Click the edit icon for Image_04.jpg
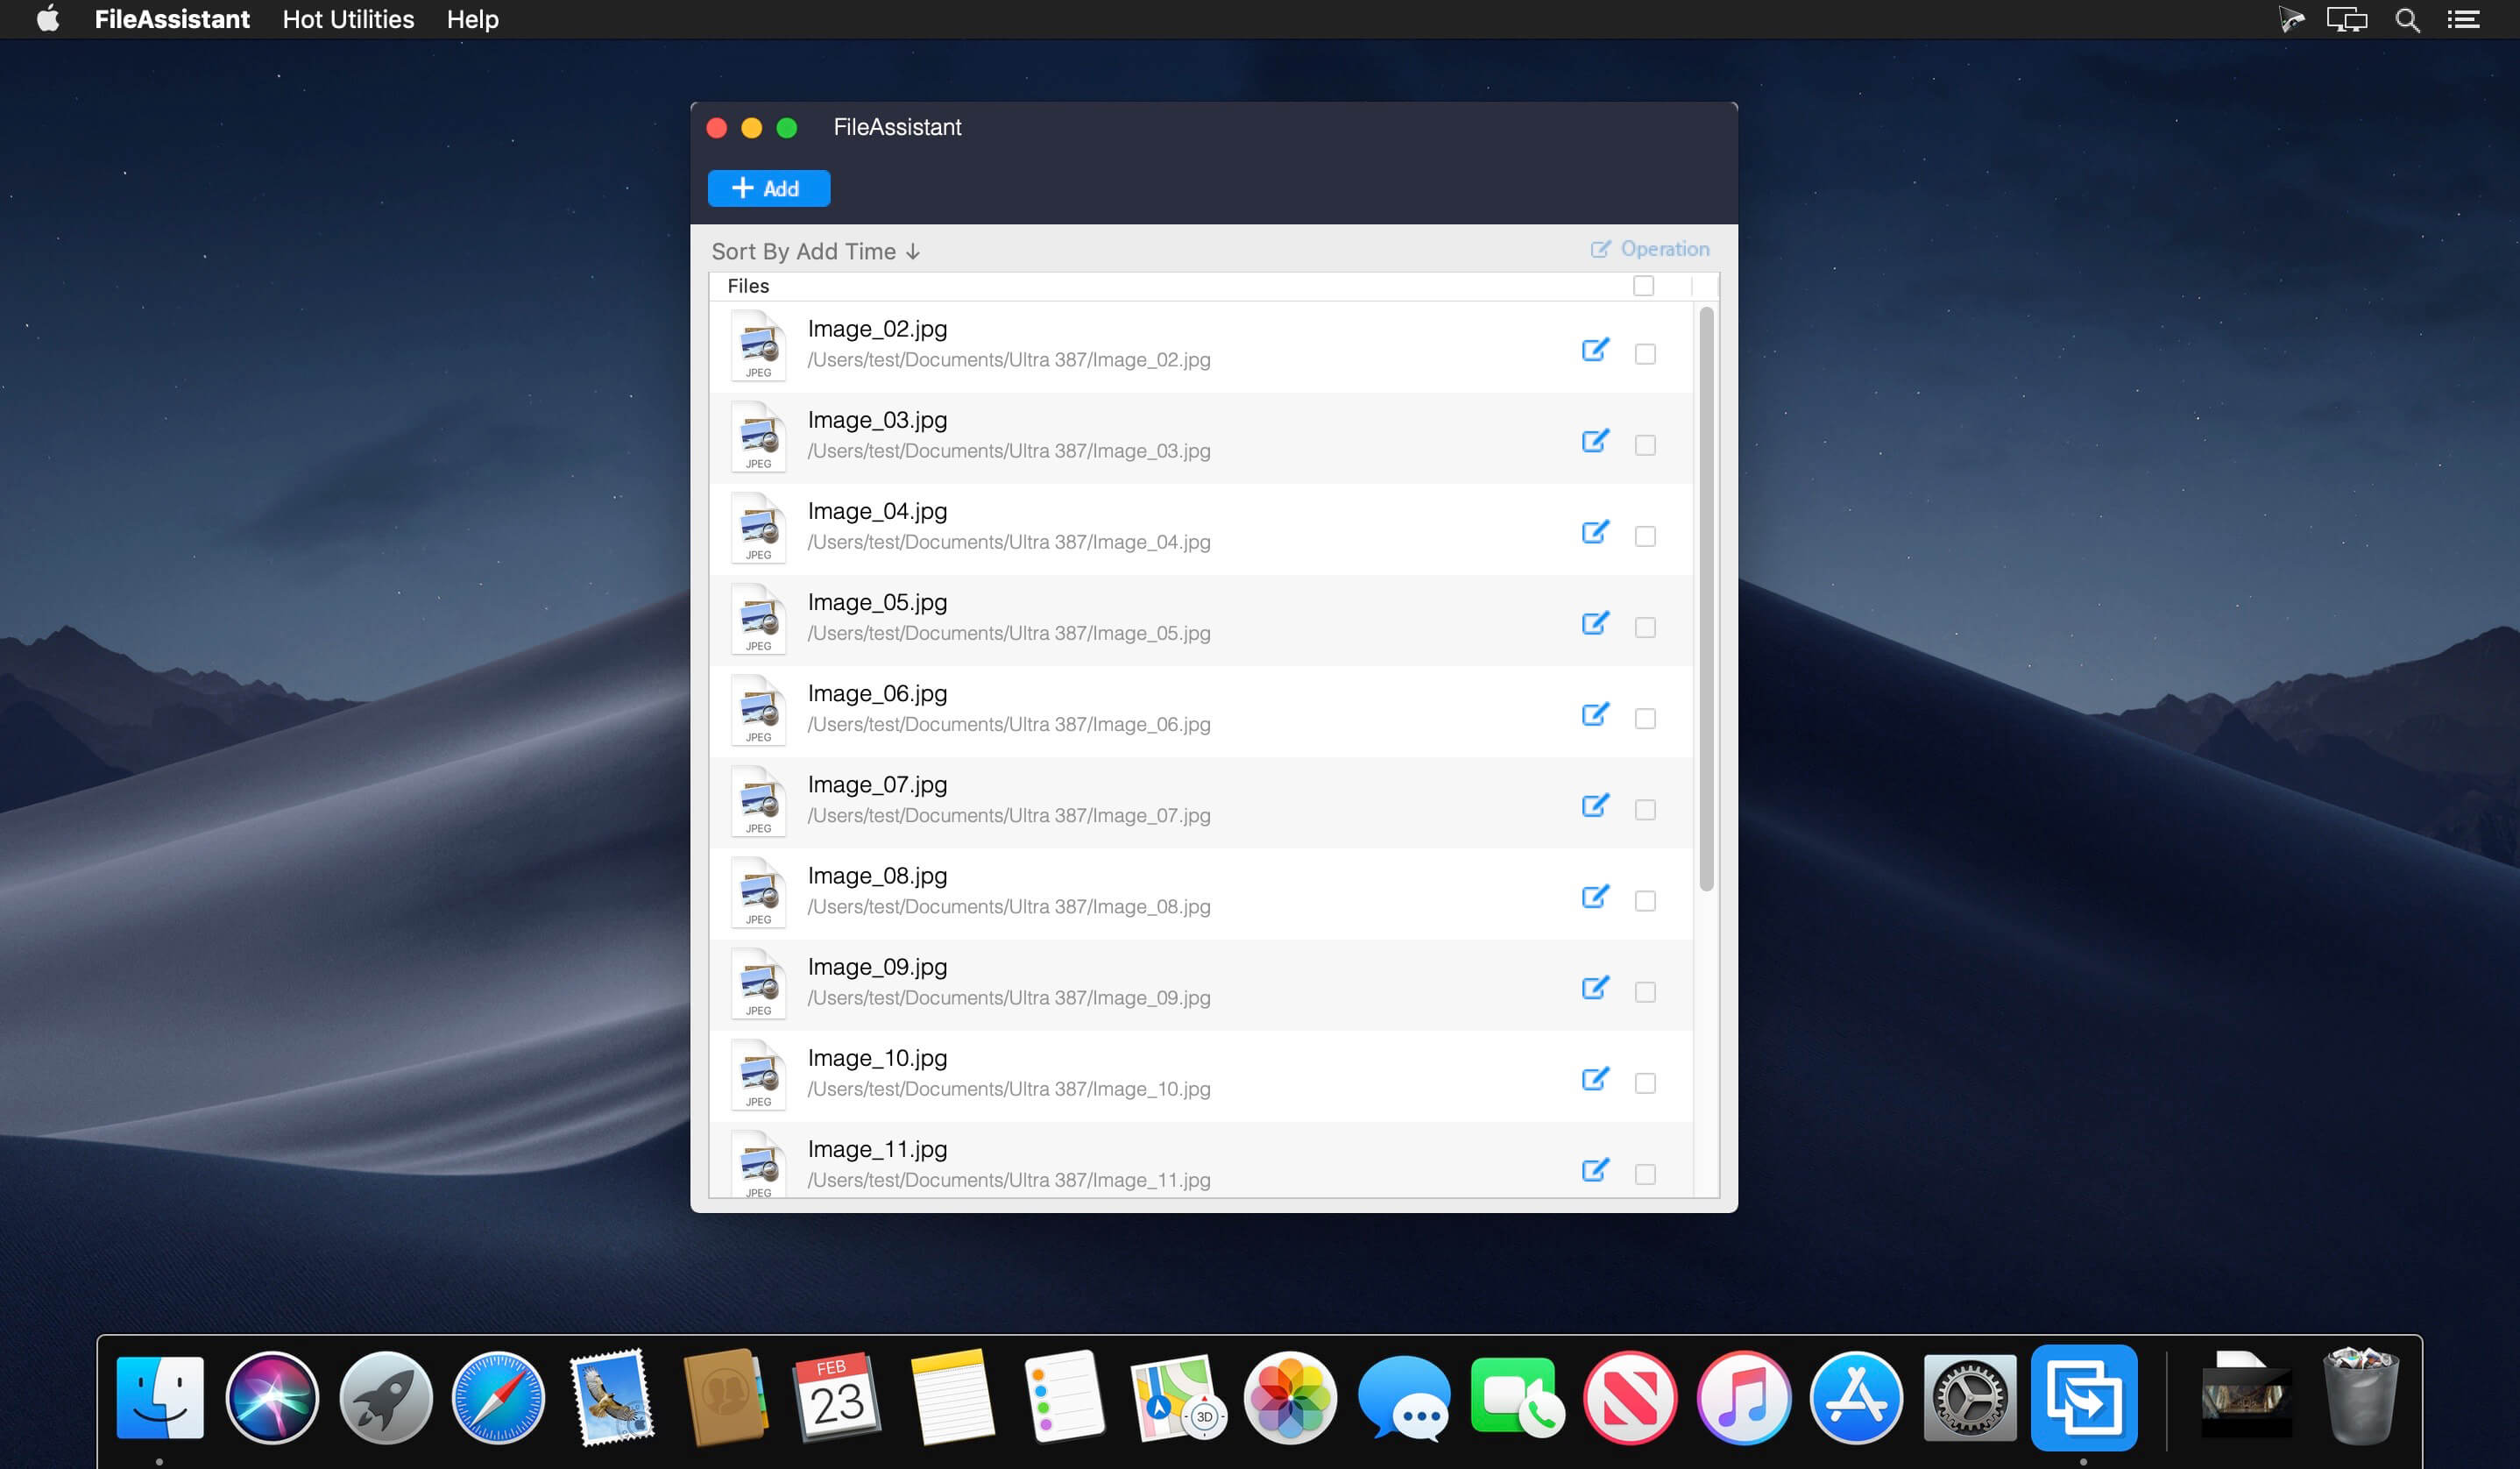This screenshot has height=1469, width=2520. tap(1595, 532)
